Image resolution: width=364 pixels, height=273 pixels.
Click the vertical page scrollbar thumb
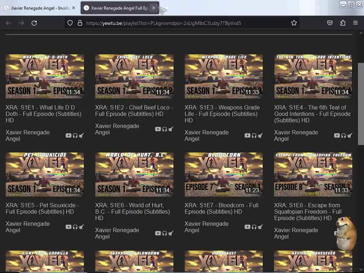[361, 104]
